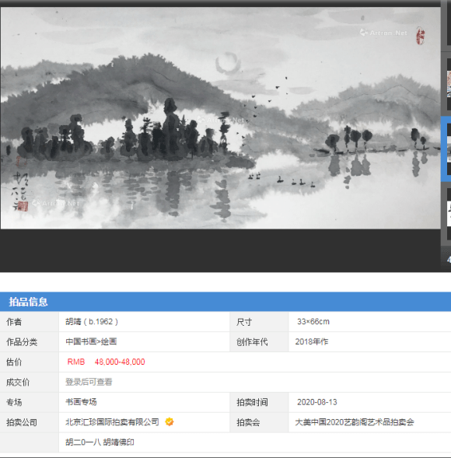Open the 中国书画>绘画 category link

(91, 341)
